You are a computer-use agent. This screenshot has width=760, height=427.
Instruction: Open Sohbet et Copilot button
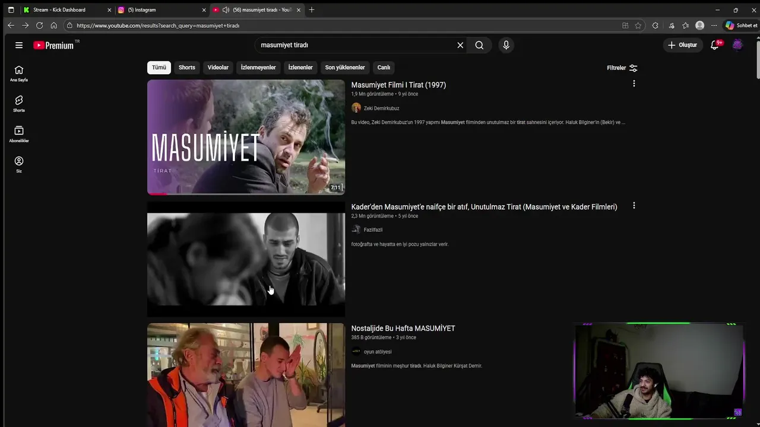coord(741,26)
